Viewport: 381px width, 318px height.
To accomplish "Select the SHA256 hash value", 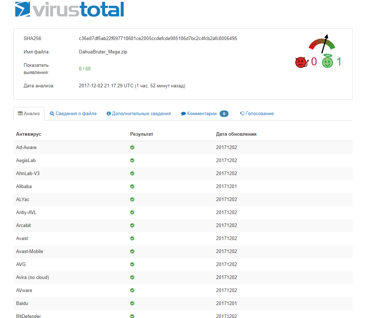I will coord(158,38).
